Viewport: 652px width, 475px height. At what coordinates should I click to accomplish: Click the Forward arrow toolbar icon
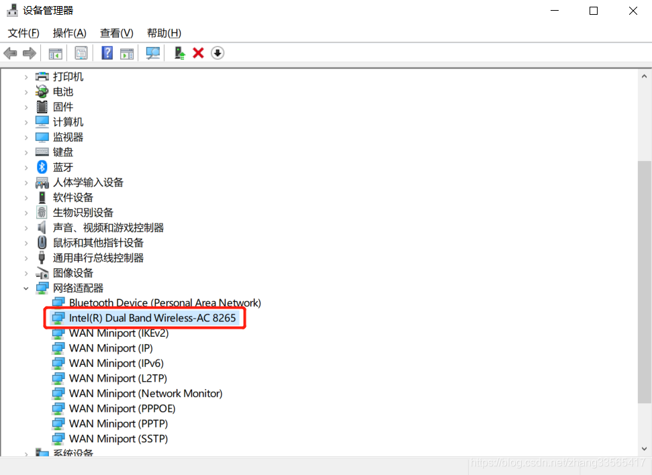(x=29, y=53)
